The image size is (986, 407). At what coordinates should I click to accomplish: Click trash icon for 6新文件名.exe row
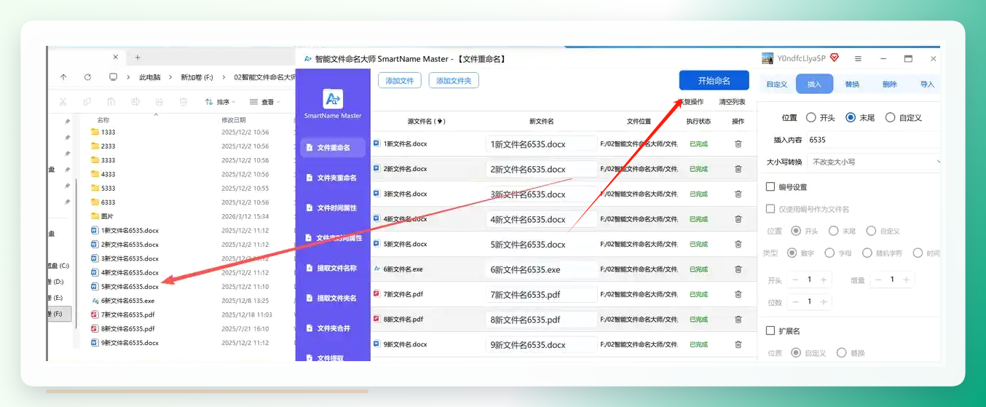(738, 269)
